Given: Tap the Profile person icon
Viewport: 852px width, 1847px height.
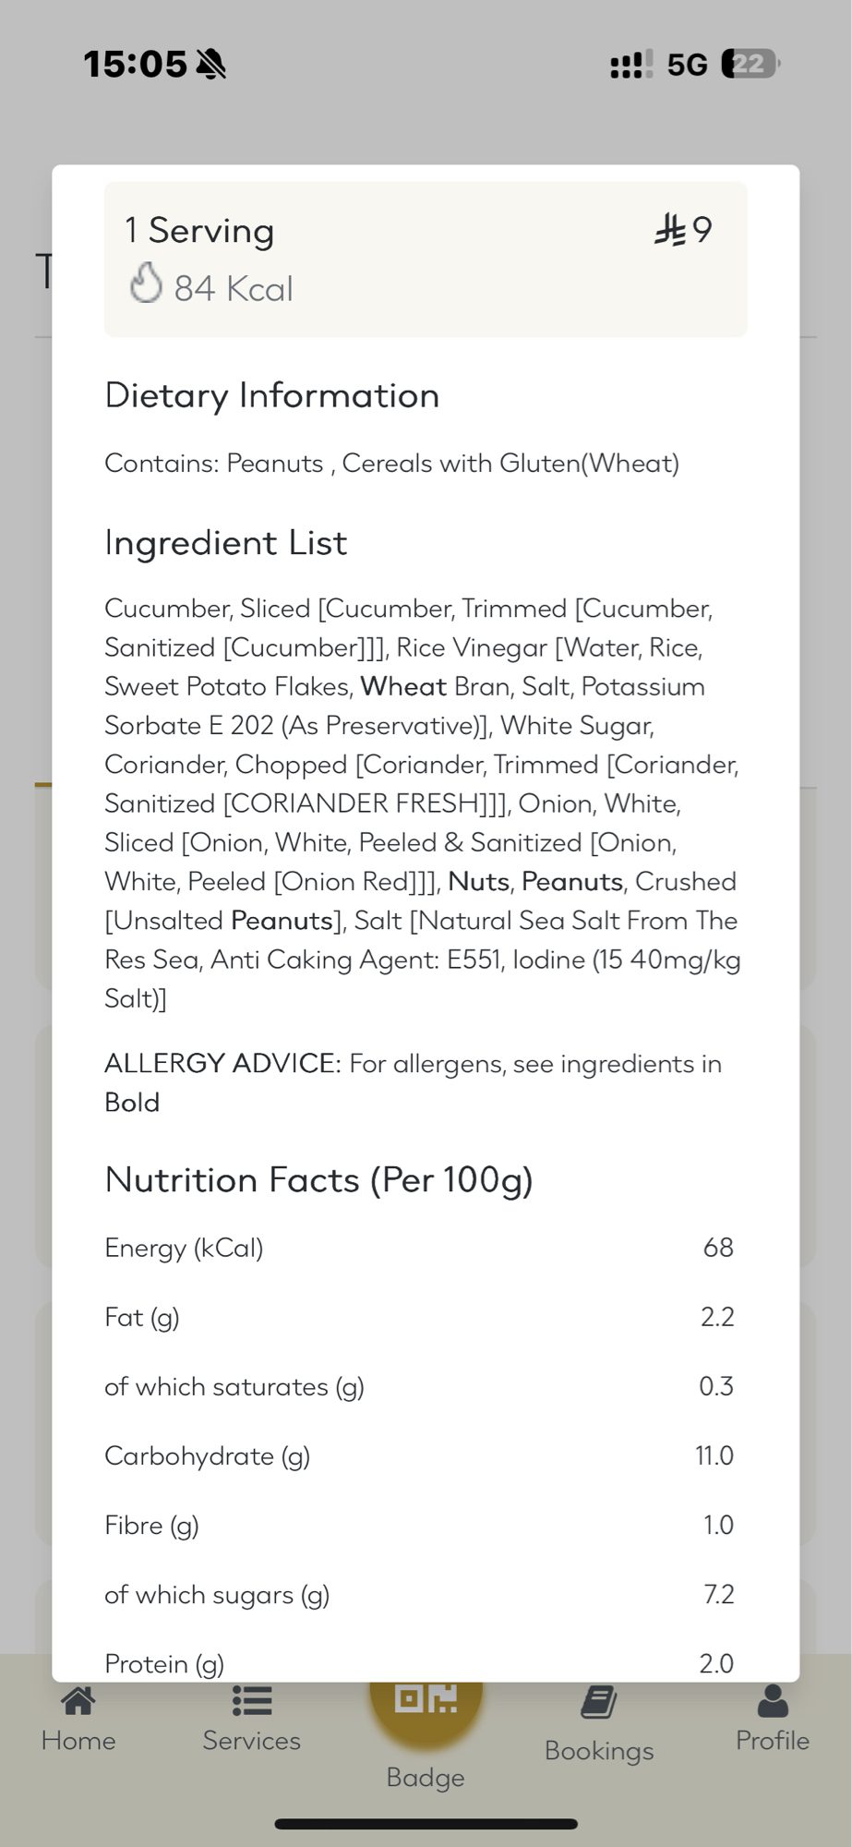Looking at the screenshot, I should pyautogui.click(x=773, y=1701).
